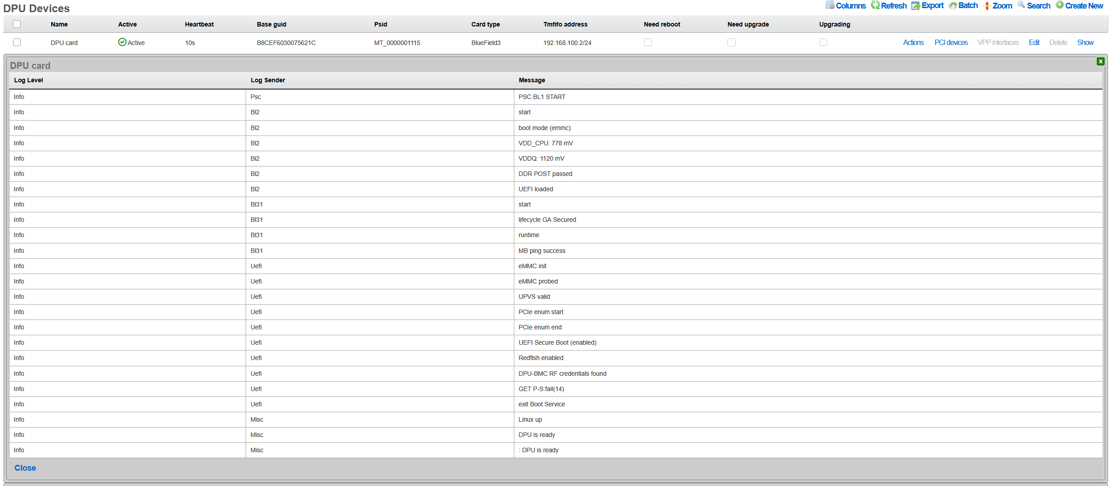Click the Zoom arrows icon

coord(987,5)
